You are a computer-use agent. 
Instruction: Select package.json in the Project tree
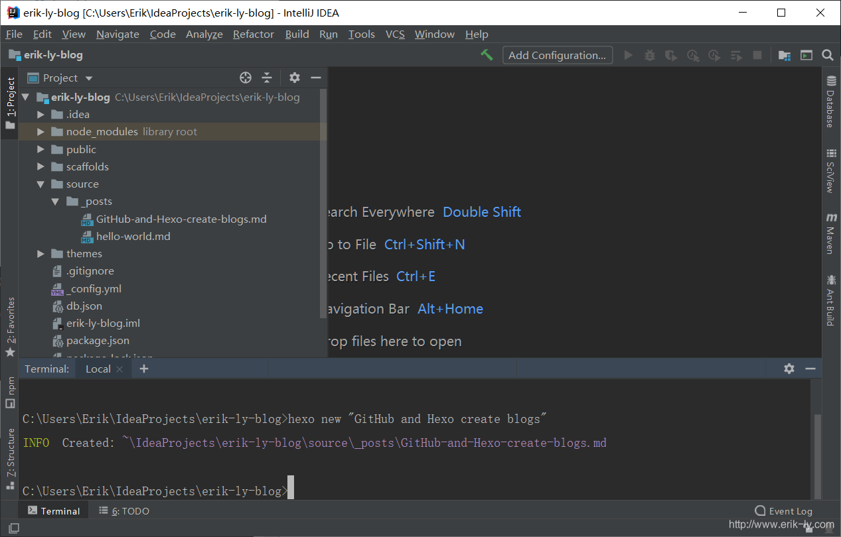point(92,341)
